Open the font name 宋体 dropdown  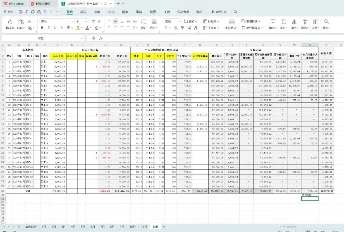72,21
